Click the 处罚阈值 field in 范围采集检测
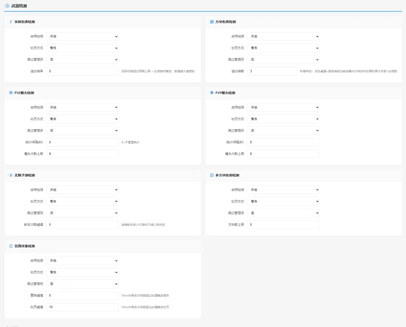The width and height of the screenshot is (406, 327). 82,307
